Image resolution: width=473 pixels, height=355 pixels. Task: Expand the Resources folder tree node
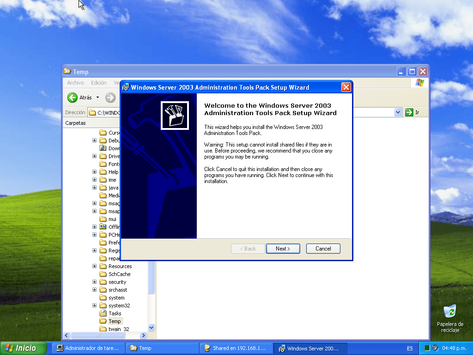95,266
